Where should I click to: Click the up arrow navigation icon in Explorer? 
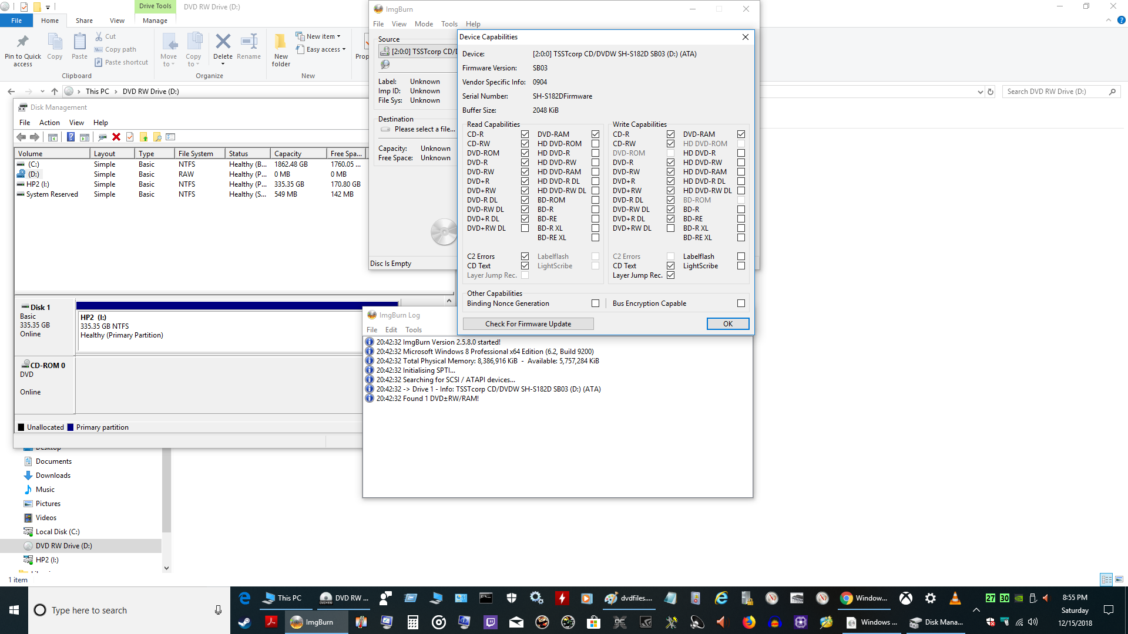(55, 91)
